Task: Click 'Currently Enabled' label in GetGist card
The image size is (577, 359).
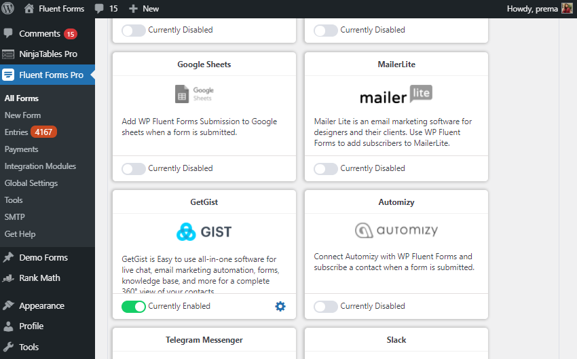Action: click(x=179, y=306)
